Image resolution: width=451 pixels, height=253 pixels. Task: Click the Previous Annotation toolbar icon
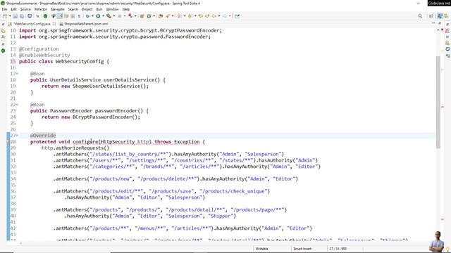190,16
